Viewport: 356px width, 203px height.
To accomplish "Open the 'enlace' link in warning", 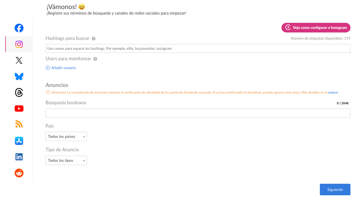I will click(333, 92).
